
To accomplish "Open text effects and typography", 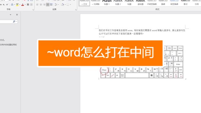I will [x=12, y=5].
